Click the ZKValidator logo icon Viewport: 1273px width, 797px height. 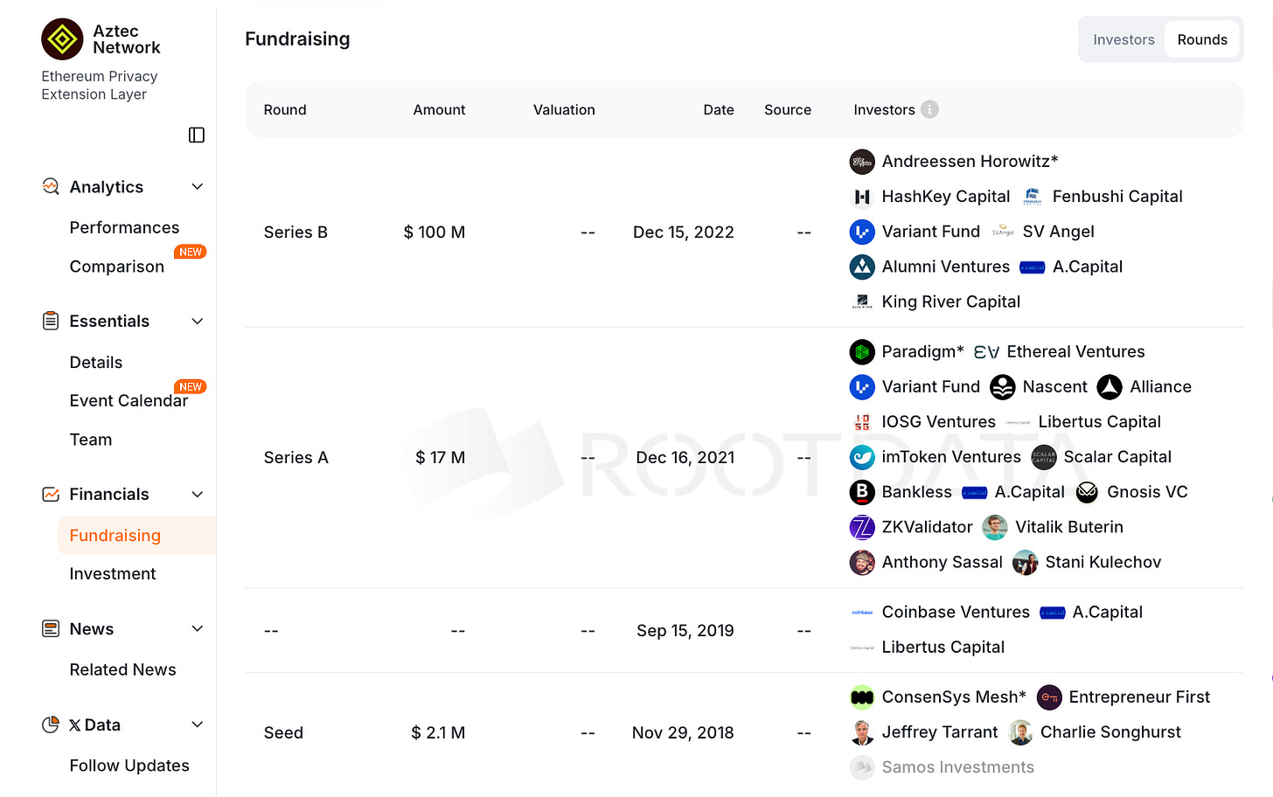click(x=862, y=527)
